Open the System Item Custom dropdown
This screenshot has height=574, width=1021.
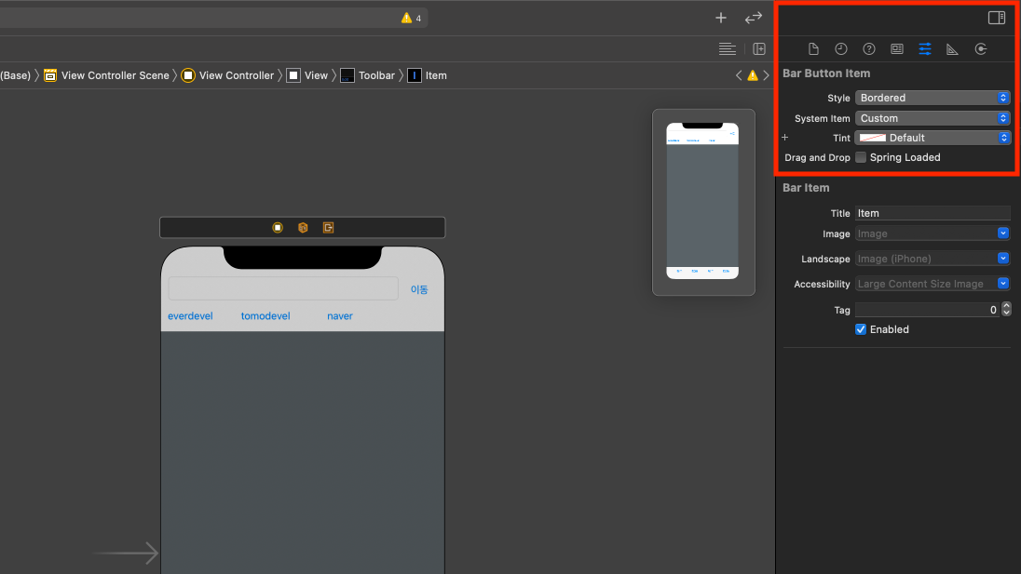pos(933,118)
